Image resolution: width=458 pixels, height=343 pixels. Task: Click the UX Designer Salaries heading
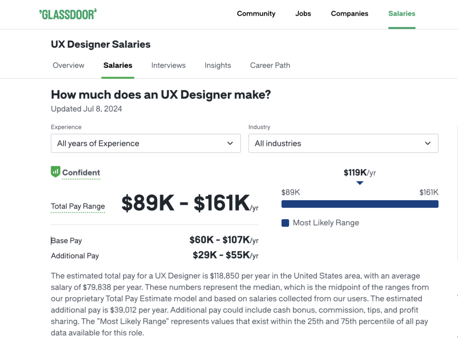coord(101,44)
